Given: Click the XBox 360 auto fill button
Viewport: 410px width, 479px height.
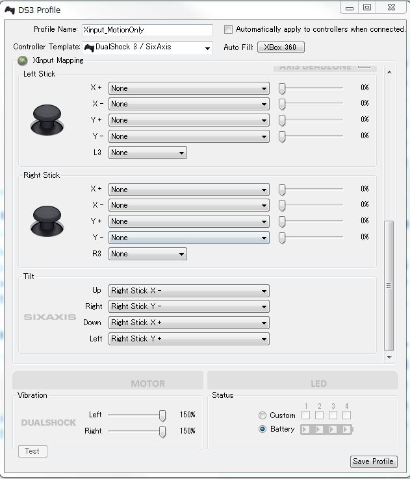Looking at the screenshot, I should 281,47.
